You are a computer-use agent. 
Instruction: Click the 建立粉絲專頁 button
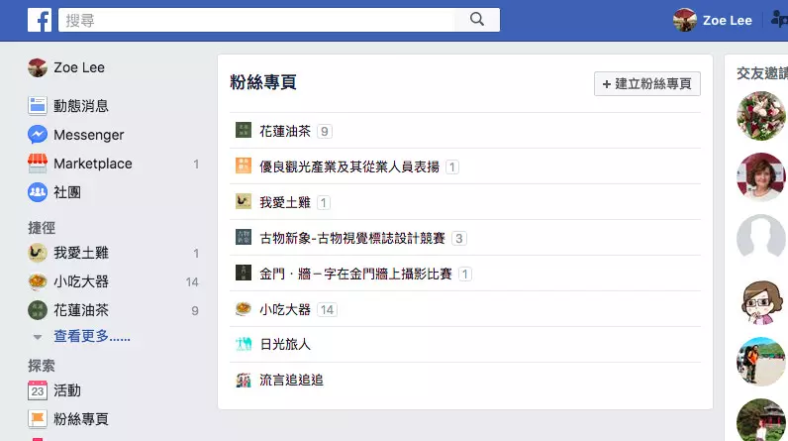(x=647, y=83)
